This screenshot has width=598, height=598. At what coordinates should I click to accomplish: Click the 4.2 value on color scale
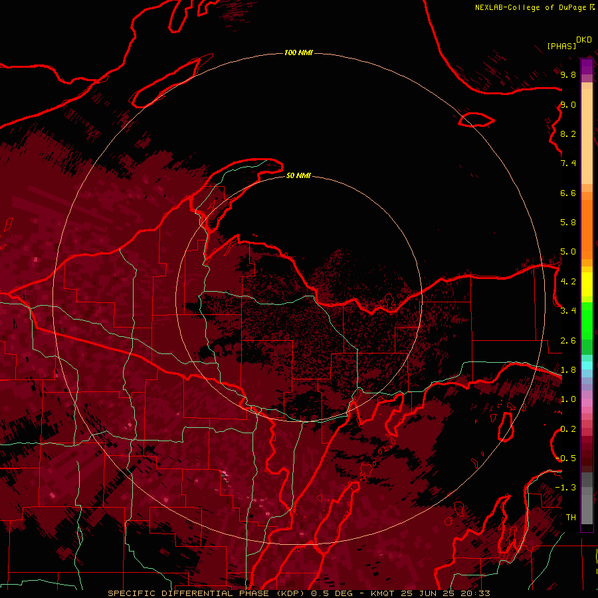click(x=568, y=282)
